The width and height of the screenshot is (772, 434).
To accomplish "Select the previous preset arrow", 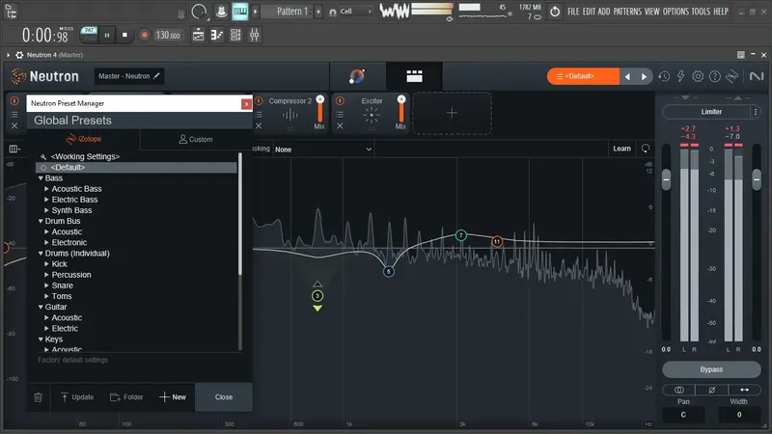I will click(x=627, y=77).
